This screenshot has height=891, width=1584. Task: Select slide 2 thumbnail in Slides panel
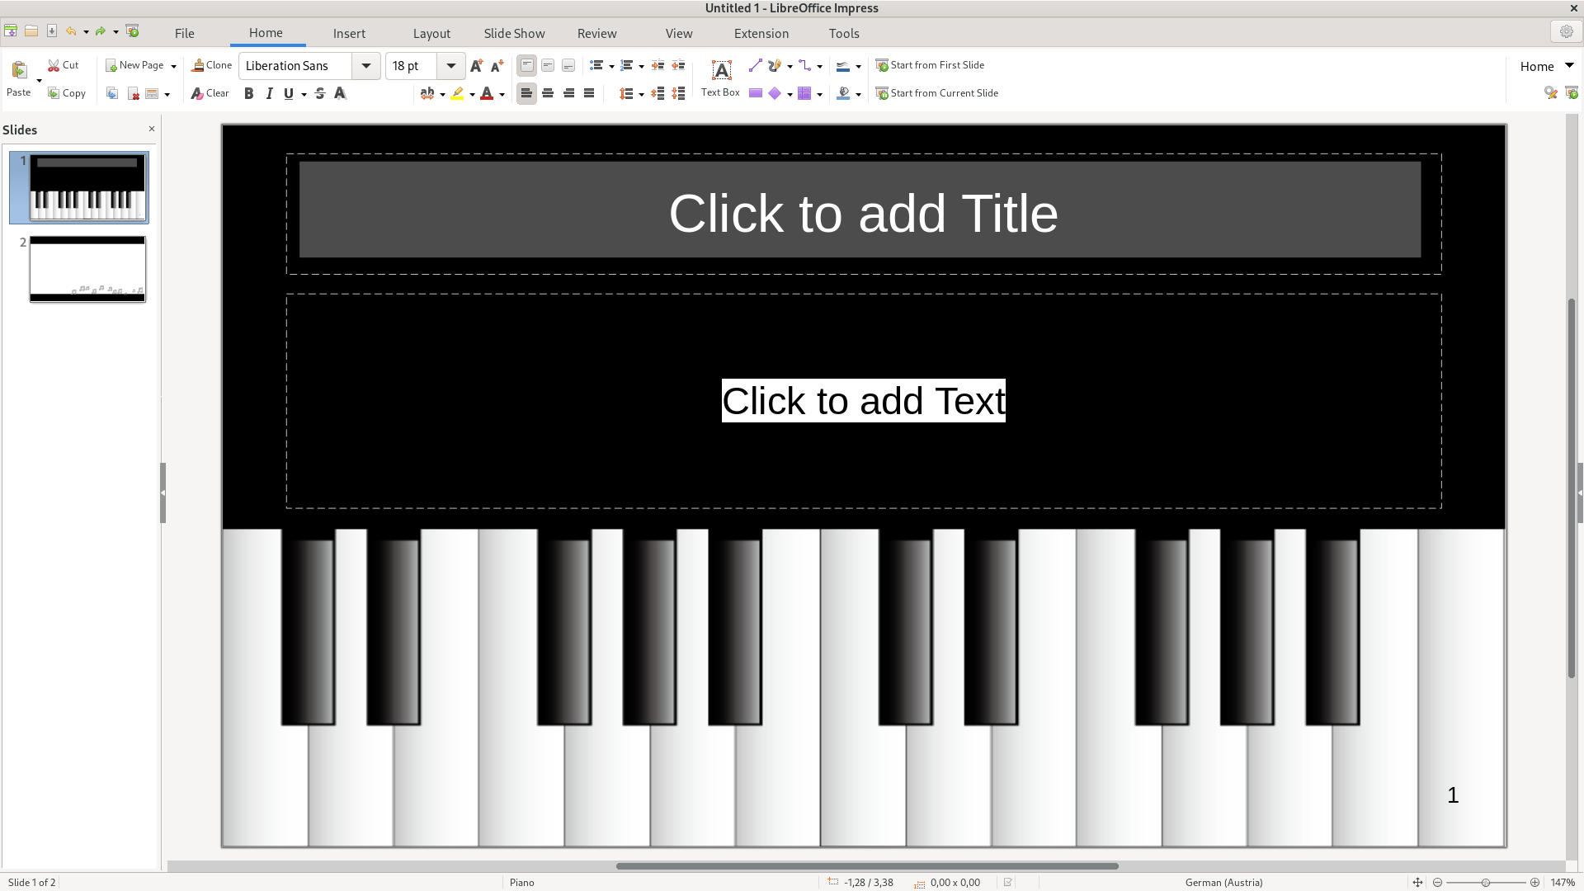(x=87, y=269)
